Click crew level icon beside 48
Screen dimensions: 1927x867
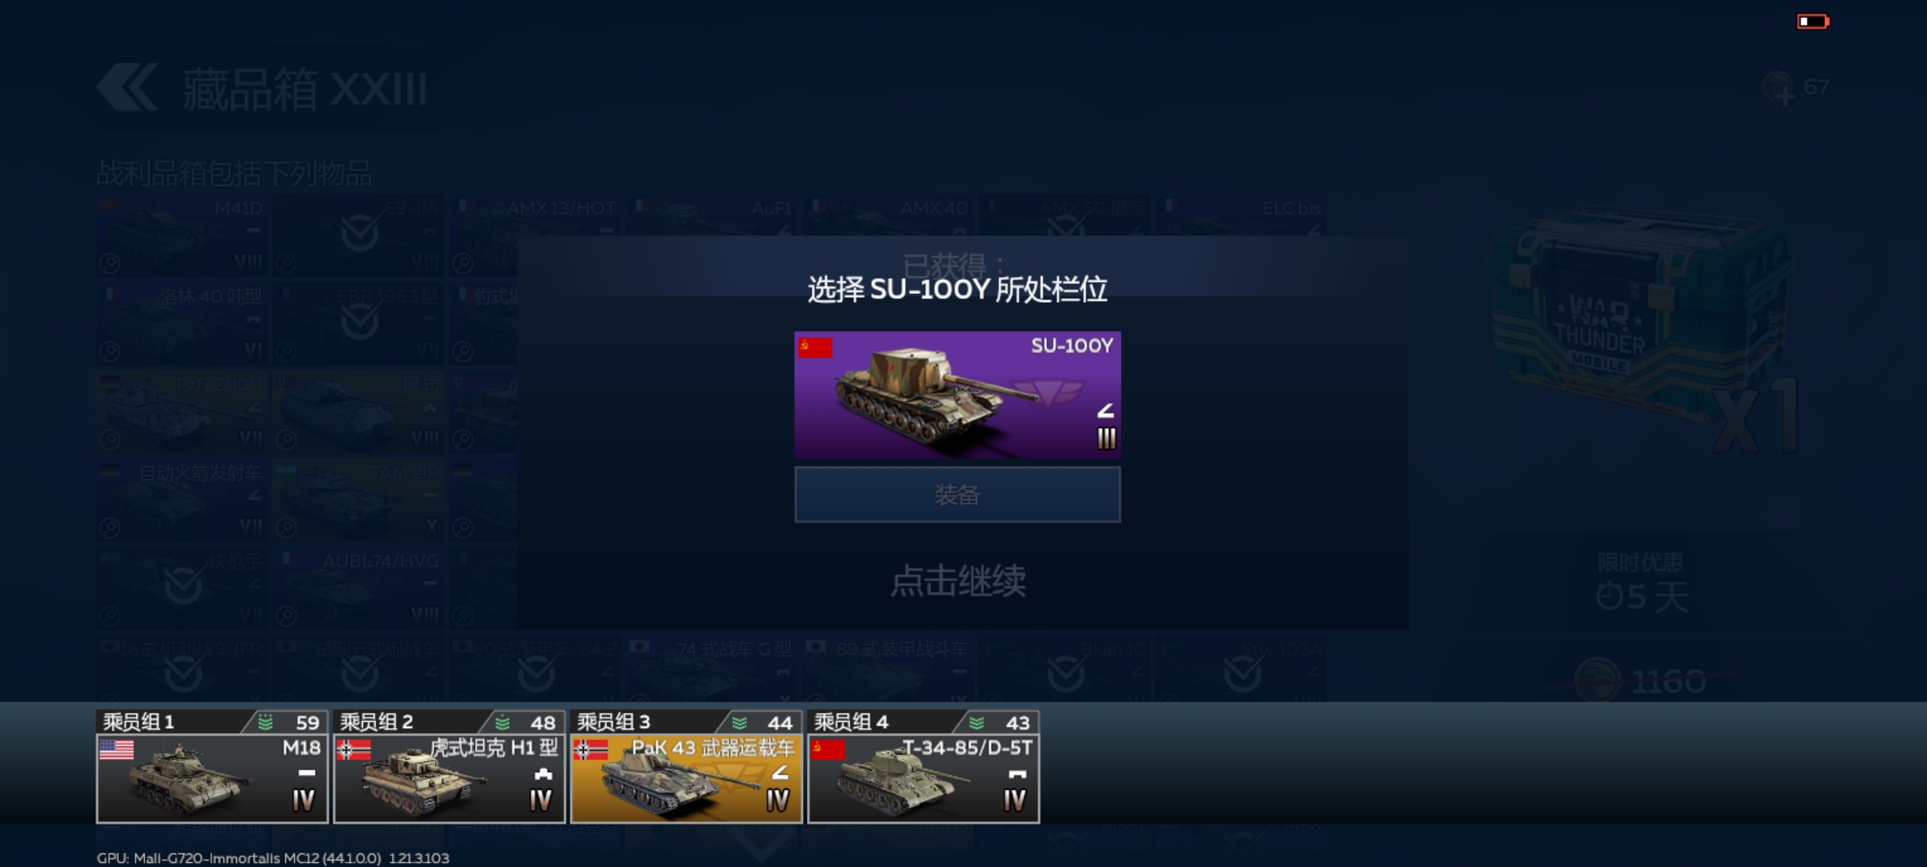click(x=503, y=722)
